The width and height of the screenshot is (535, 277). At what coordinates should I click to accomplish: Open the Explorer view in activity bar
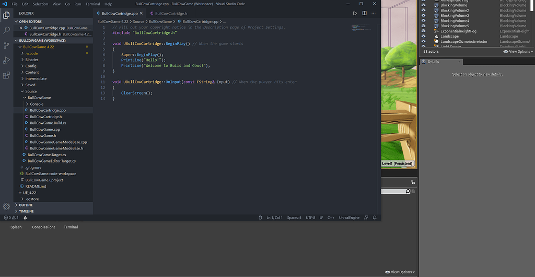tap(6, 15)
